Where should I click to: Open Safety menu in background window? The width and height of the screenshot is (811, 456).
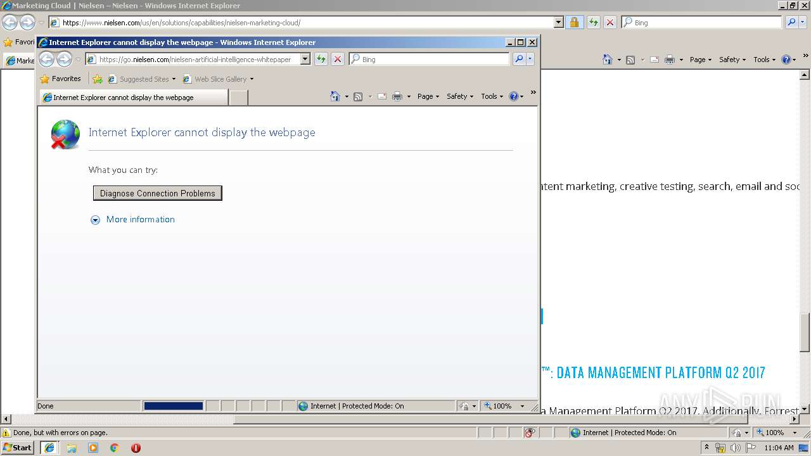tap(732, 60)
